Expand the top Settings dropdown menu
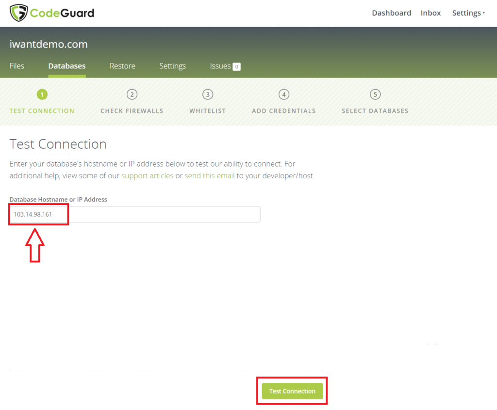 pyautogui.click(x=468, y=13)
